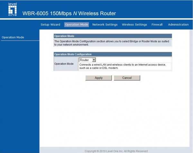Click the WBR-6005 Wireless Router title
The width and height of the screenshot is (193, 153).
(x=69, y=14)
